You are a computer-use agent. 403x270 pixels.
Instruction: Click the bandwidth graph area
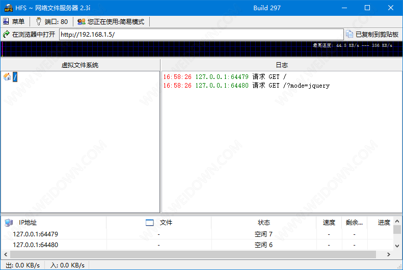pos(201,49)
